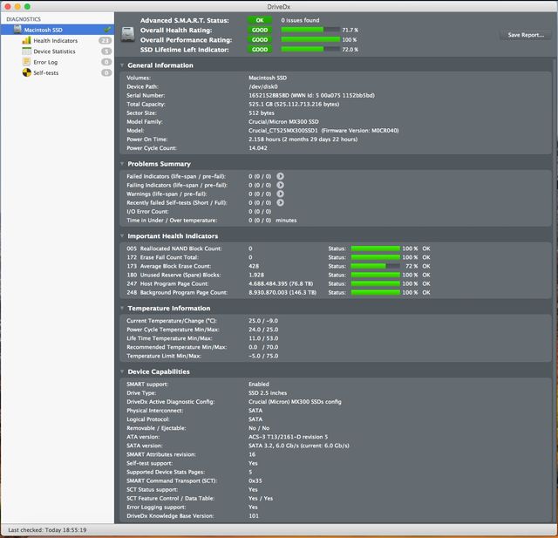The height and width of the screenshot is (538, 558).
Task: Click the serial number value 1652152BB5BD
Action: tap(269, 95)
